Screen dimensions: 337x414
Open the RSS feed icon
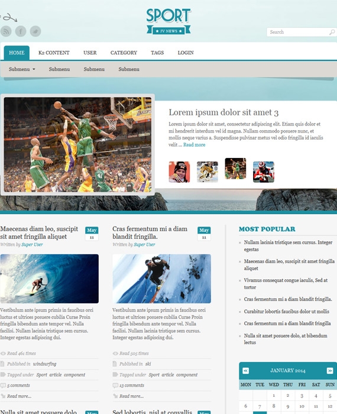pos(6,31)
